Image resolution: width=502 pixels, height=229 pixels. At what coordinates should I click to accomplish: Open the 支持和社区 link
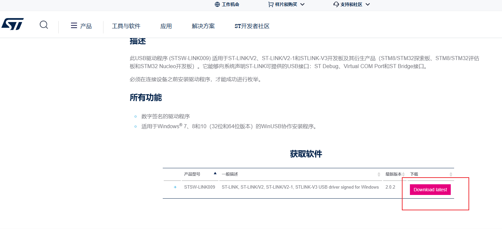[x=351, y=4]
